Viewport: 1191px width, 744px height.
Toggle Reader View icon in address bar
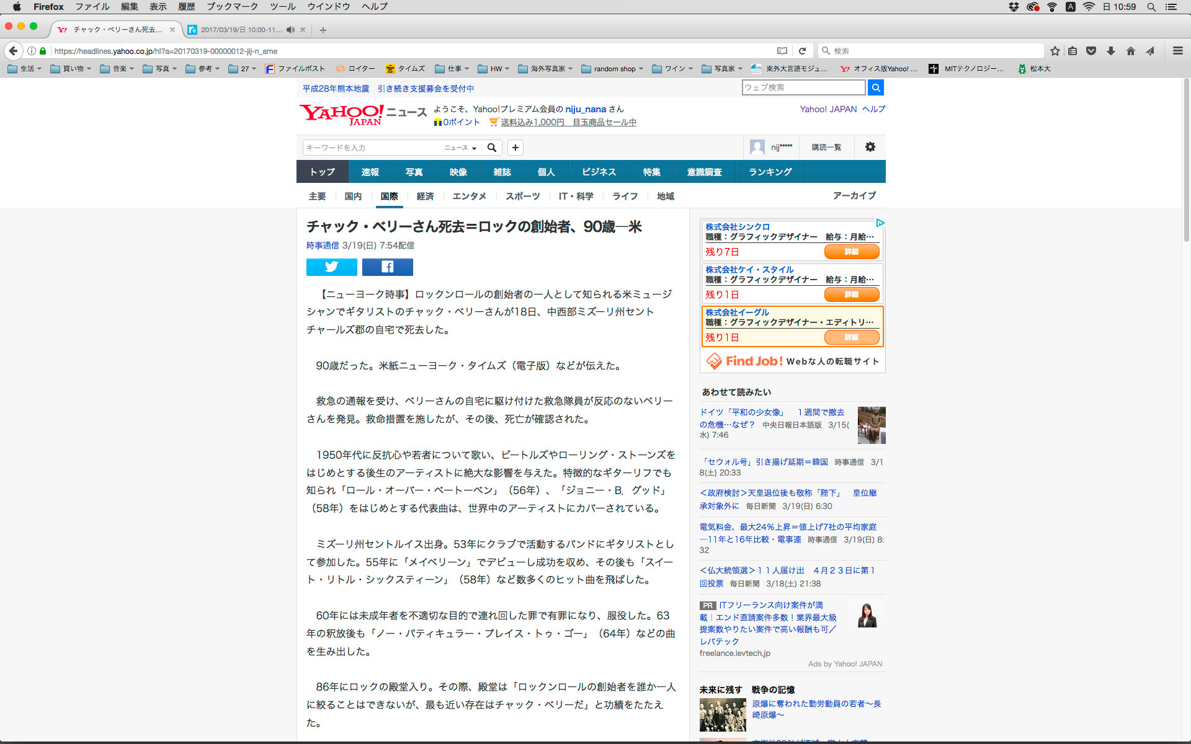point(782,51)
